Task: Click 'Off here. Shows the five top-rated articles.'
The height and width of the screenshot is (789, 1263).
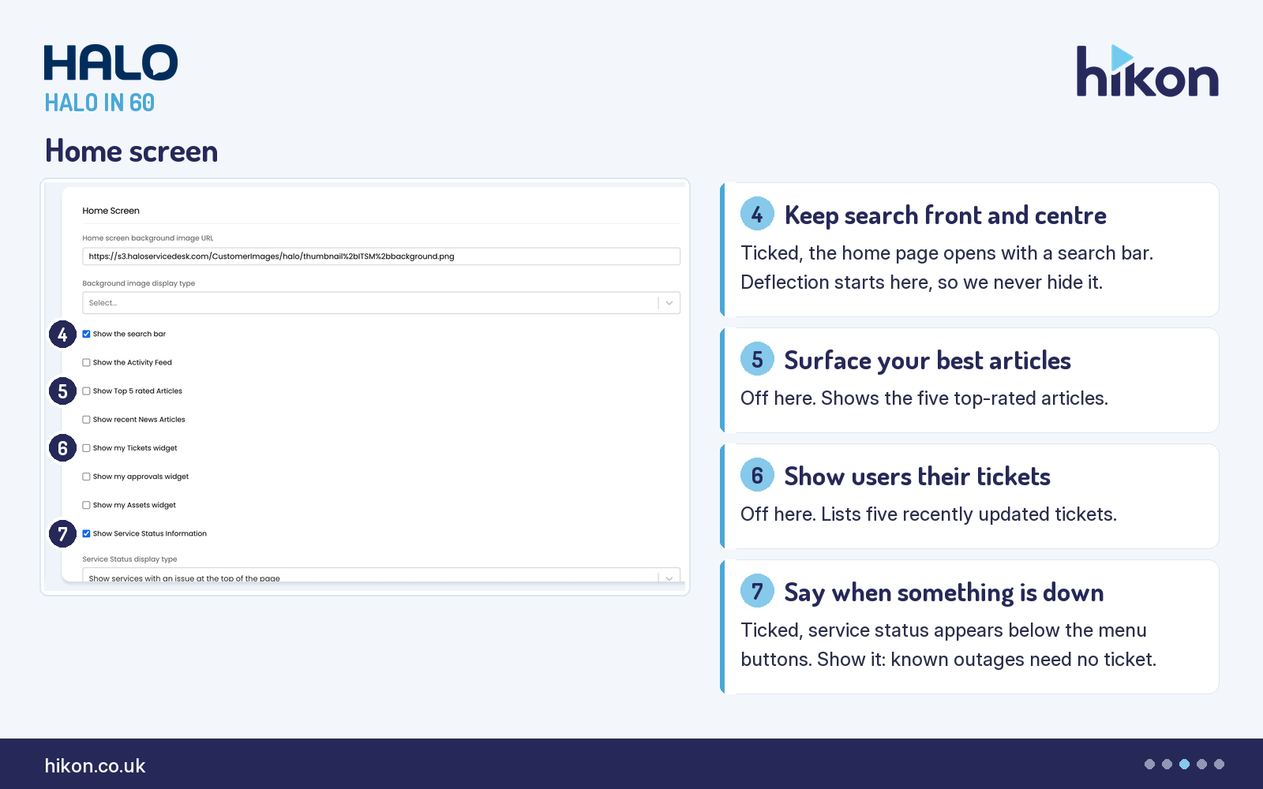Action: tap(924, 398)
